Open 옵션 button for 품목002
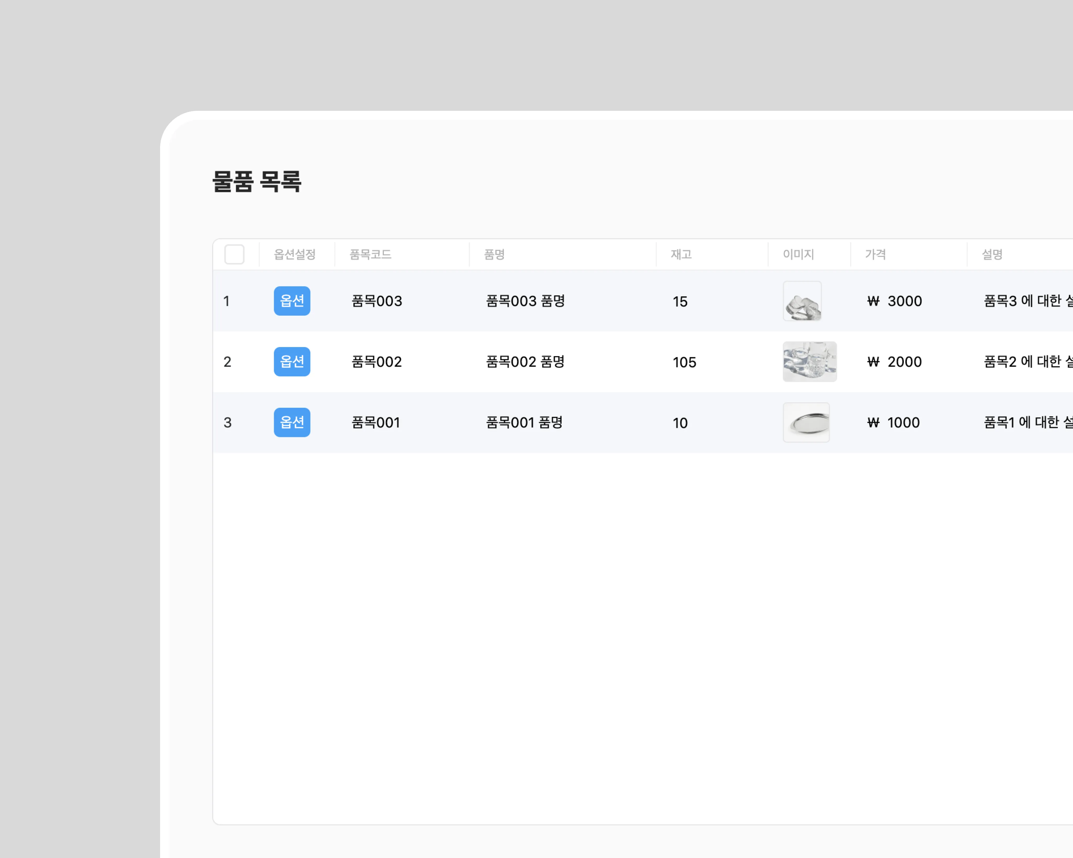The width and height of the screenshot is (1073, 858). pyautogui.click(x=292, y=361)
